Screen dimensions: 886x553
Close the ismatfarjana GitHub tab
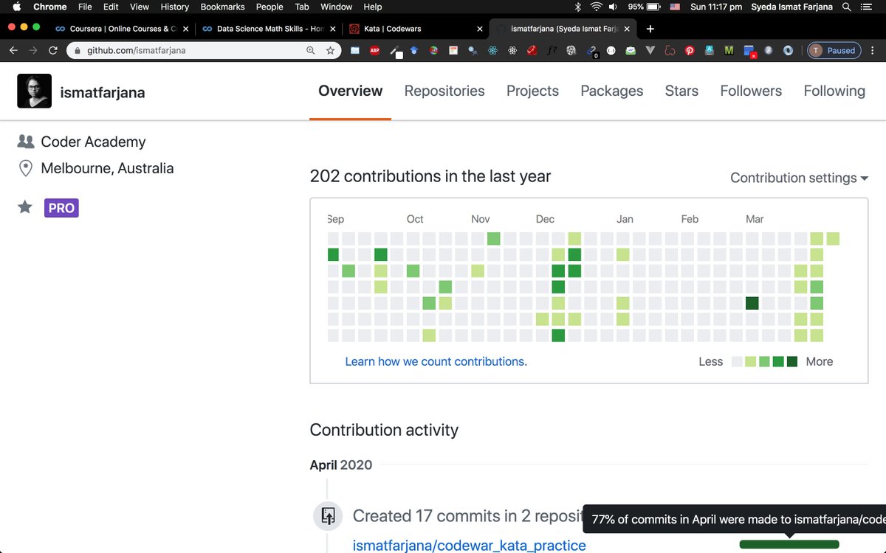(628, 29)
